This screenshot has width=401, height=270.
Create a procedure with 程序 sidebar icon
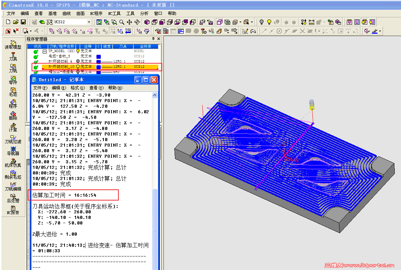(13, 104)
